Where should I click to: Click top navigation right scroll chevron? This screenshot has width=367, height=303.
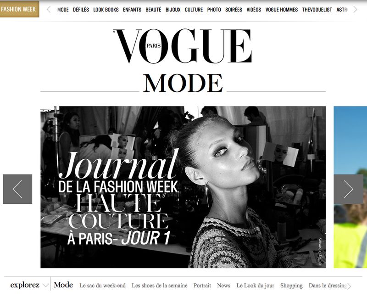(x=355, y=10)
